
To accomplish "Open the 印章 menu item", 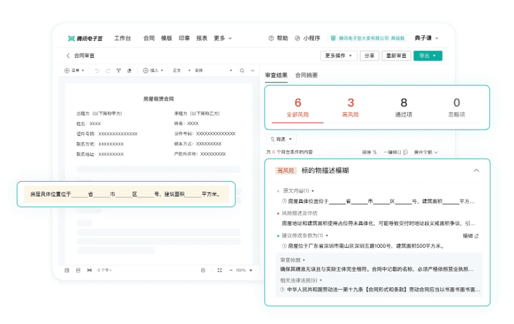I will click(x=184, y=38).
